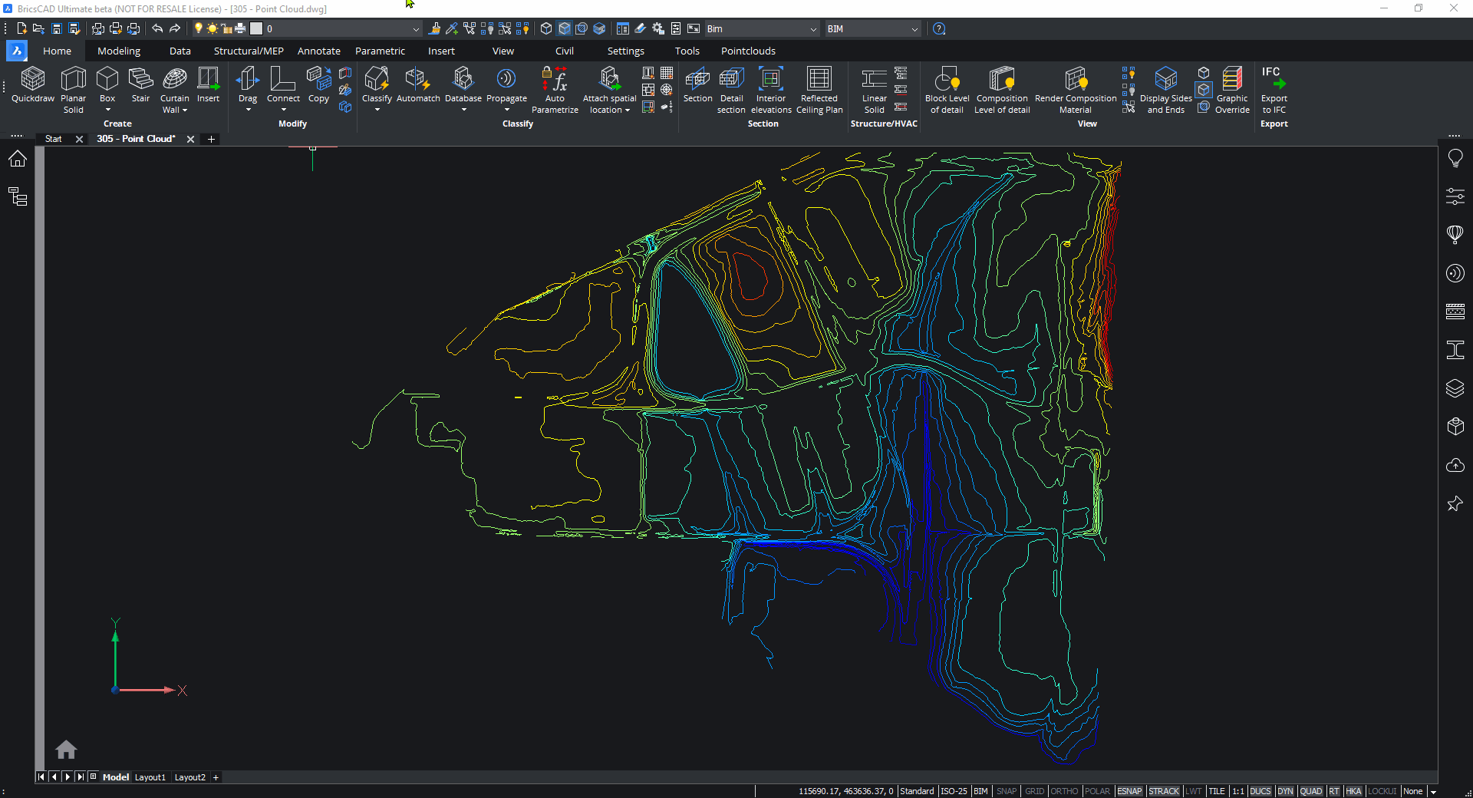Toggle GRID in the status bar
Image resolution: width=1473 pixels, height=798 pixels.
click(1034, 791)
